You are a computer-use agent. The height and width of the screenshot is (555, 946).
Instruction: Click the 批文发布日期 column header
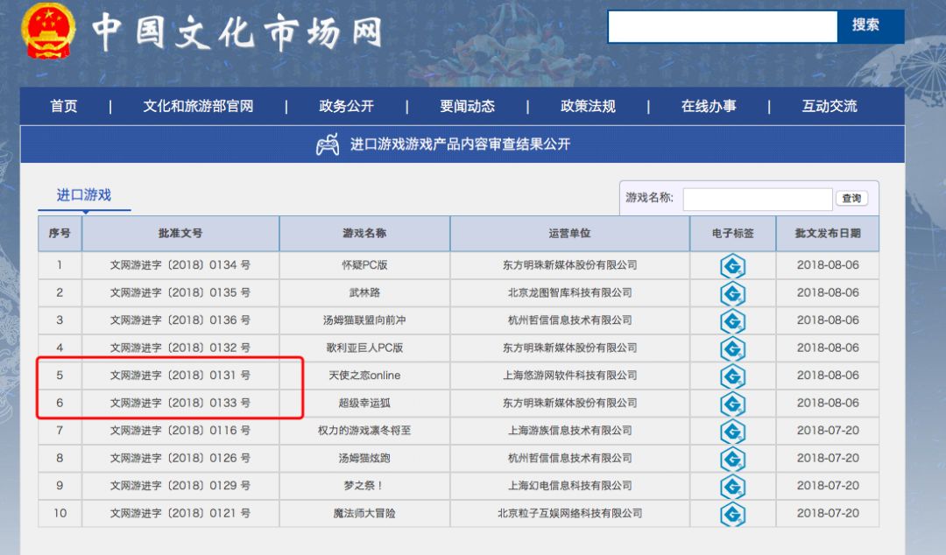tap(828, 234)
